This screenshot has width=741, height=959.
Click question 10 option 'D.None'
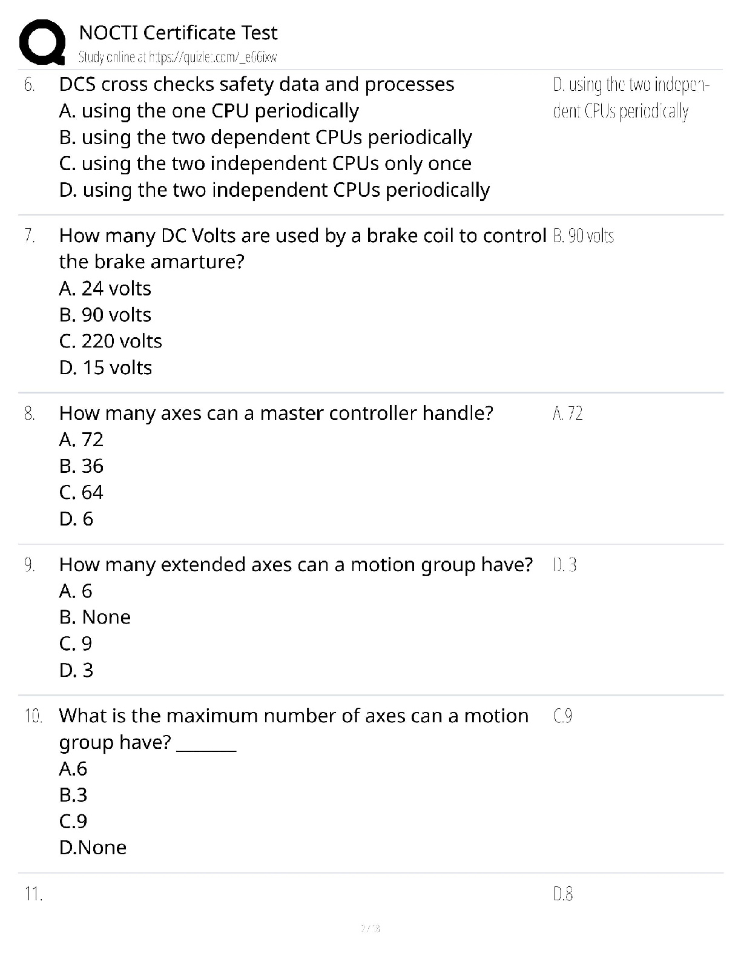pos(93,848)
